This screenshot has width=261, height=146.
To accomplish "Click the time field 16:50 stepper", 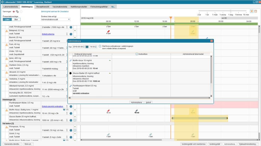I will coord(96,47).
